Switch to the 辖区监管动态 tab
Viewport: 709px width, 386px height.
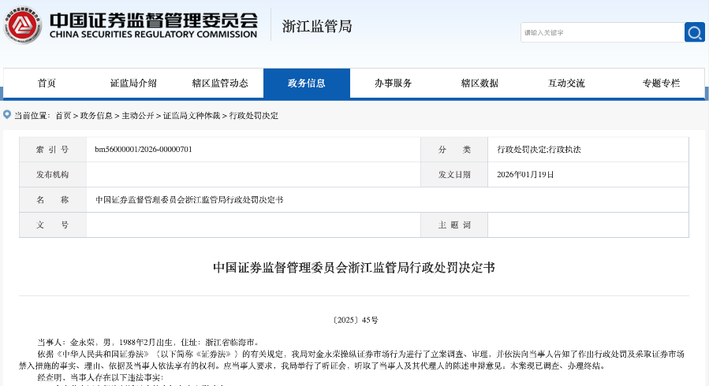pyautogui.click(x=220, y=84)
